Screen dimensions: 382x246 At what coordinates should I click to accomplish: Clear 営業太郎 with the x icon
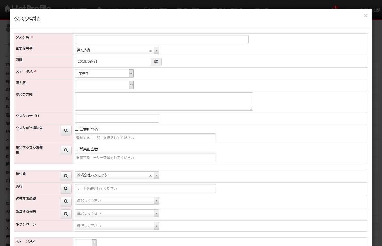click(150, 51)
